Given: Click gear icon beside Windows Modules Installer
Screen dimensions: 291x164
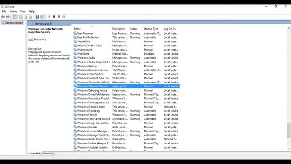Looking at the screenshot, I should tap(75, 147).
